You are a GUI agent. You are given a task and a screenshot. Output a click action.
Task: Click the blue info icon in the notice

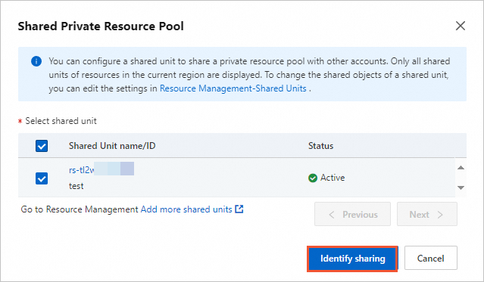point(36,61)
